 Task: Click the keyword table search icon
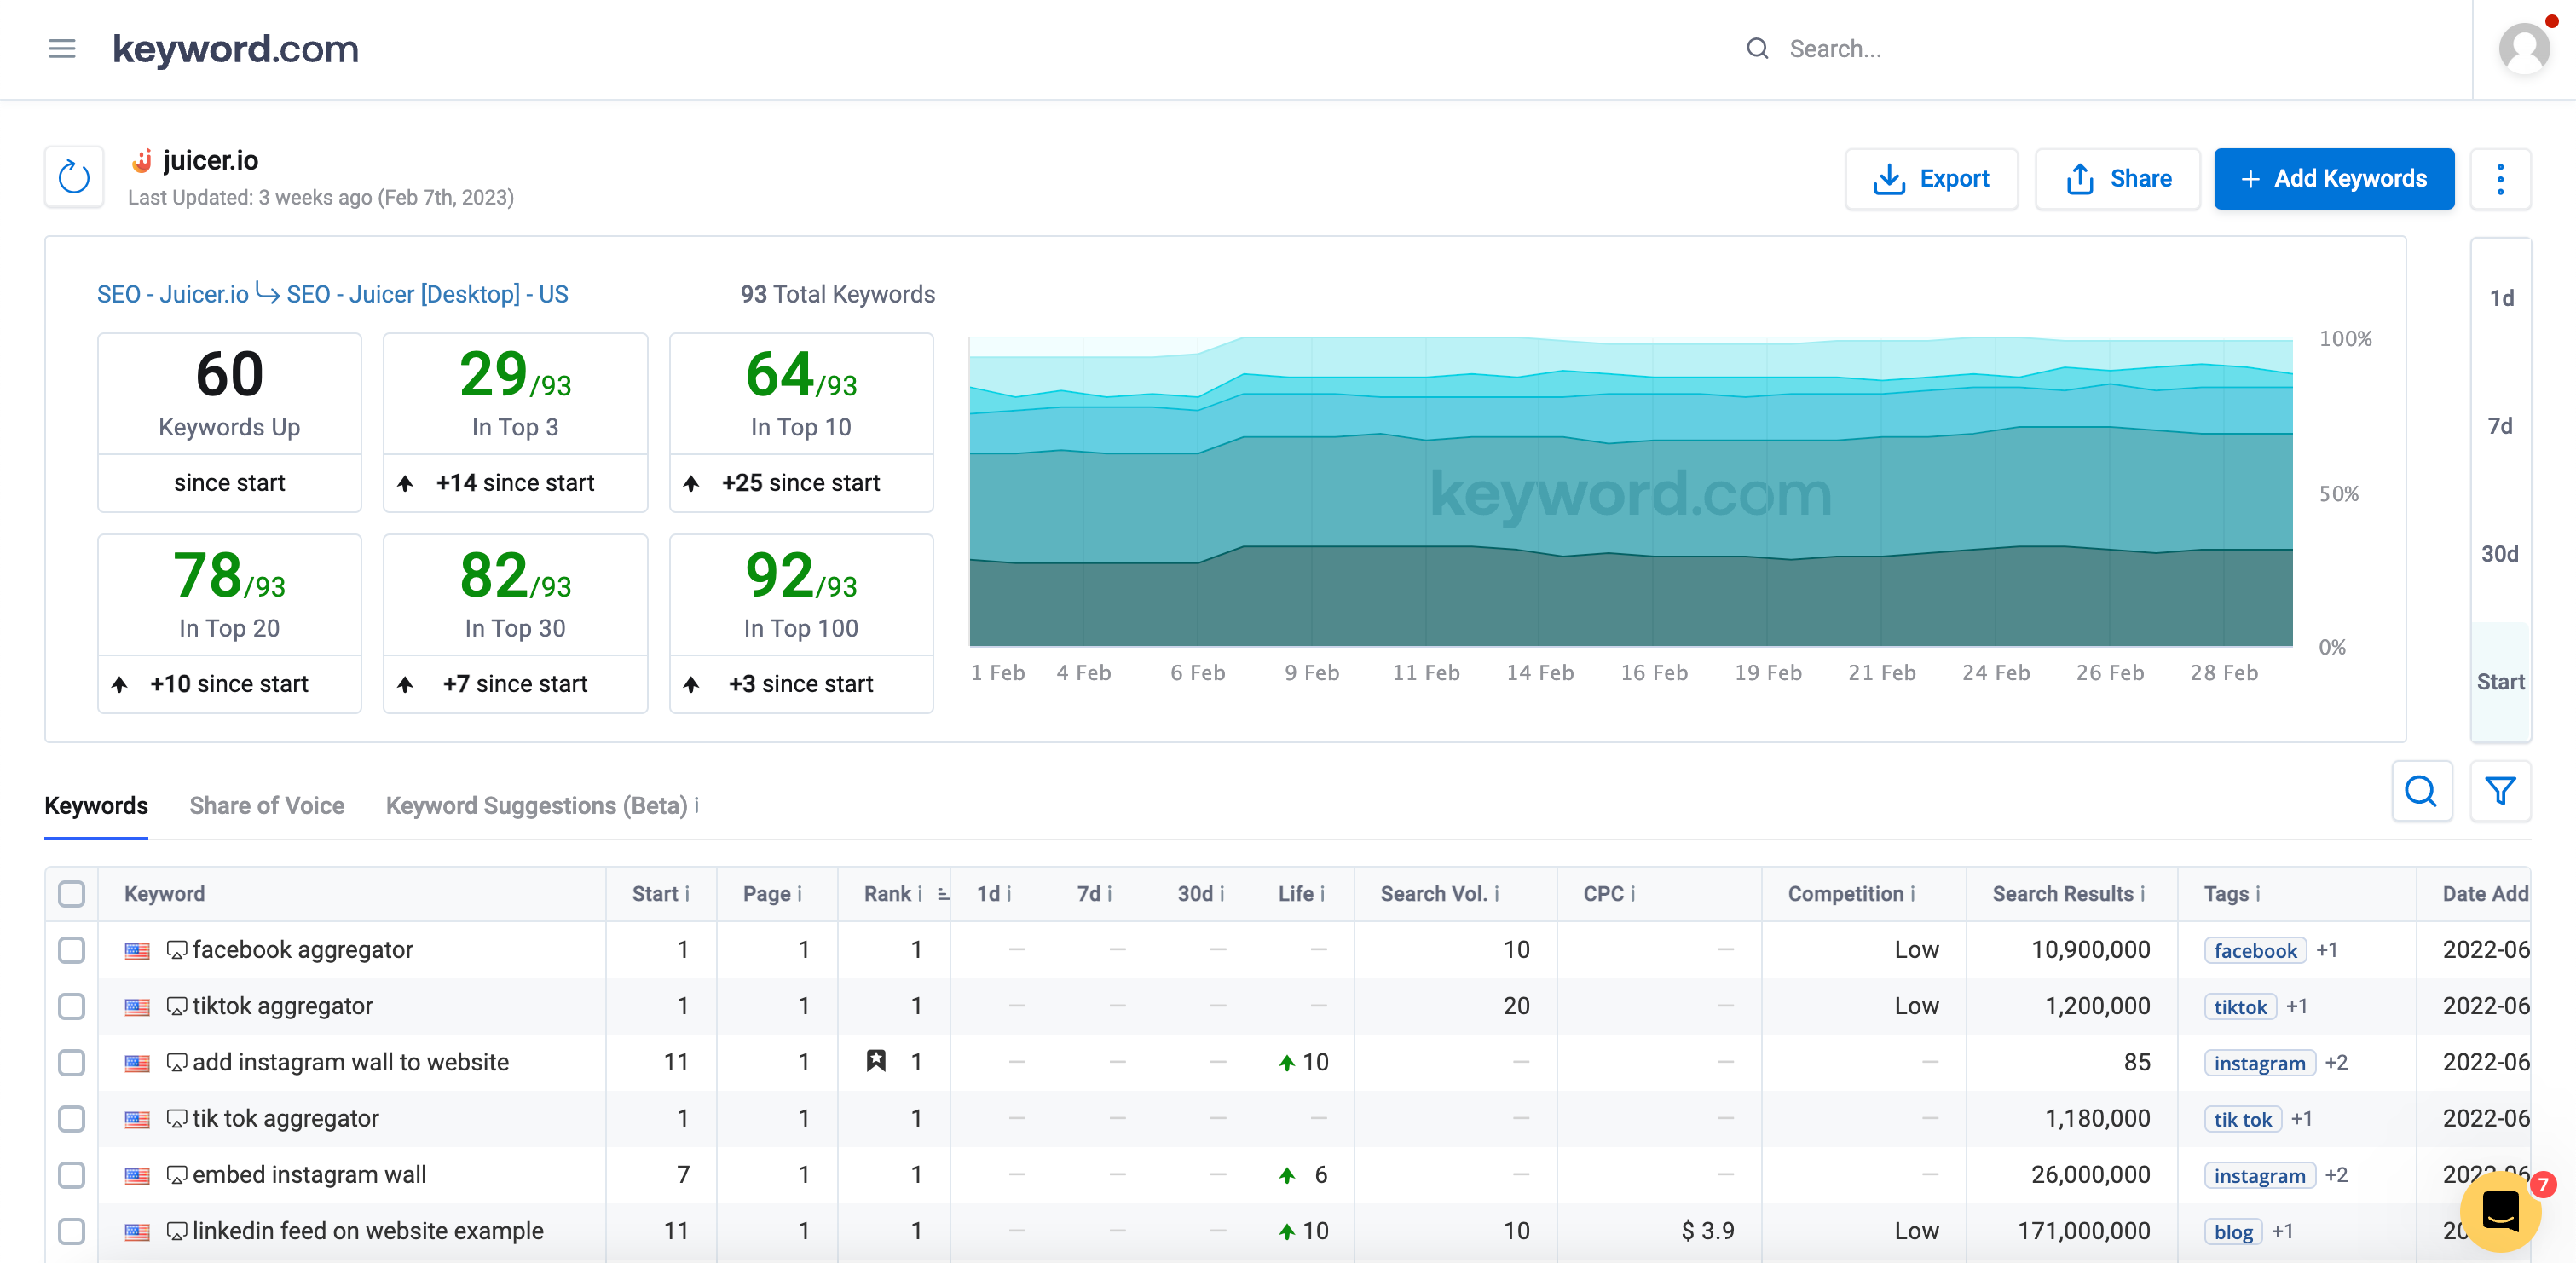click(x=2421, y=791)
